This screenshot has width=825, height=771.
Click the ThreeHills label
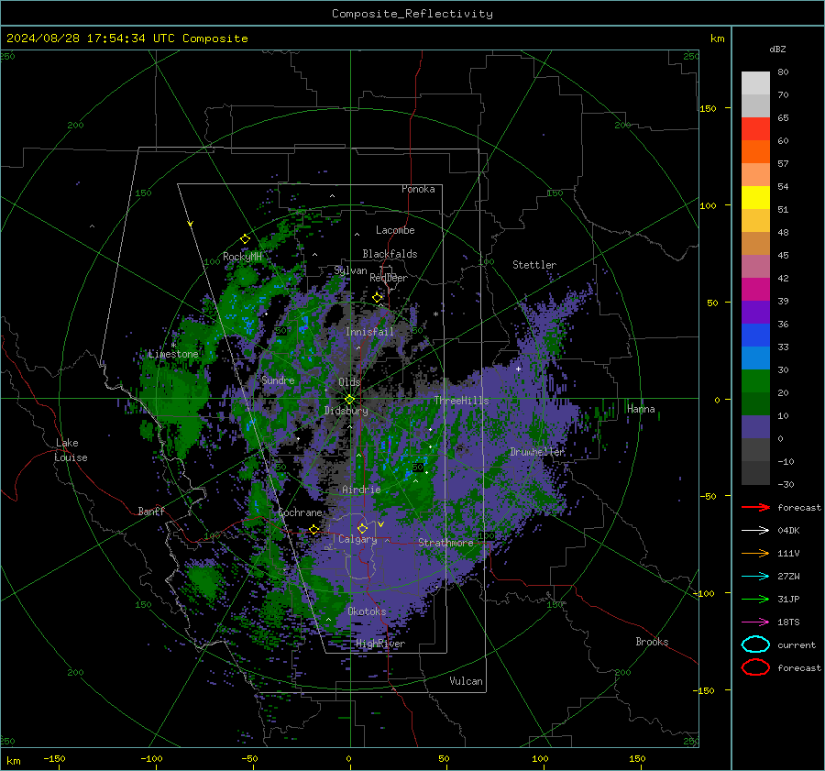[461, 401]
